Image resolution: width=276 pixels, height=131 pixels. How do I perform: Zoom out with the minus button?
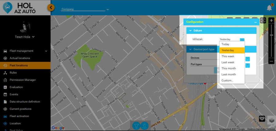pos(271,61)
